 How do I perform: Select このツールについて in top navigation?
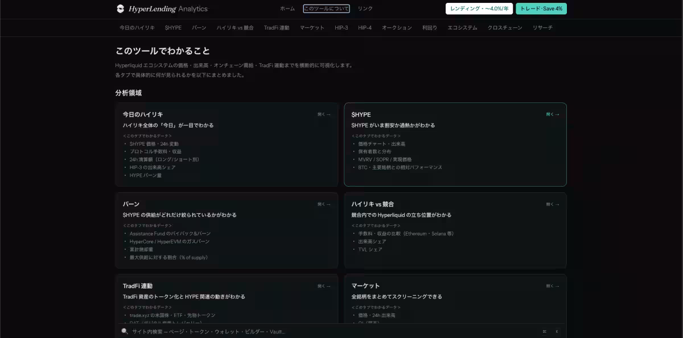click(x=326, y=9)
